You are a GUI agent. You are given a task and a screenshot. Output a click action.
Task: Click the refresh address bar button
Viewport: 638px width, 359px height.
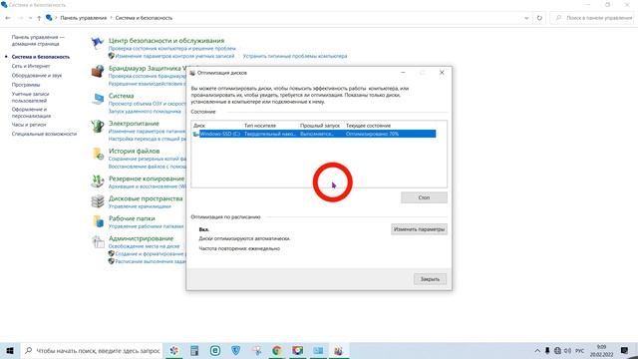tap(539, 18)
